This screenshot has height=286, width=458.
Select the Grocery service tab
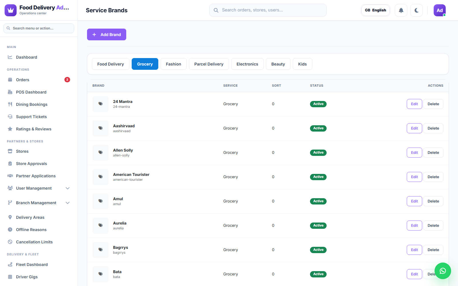(145, 64)
